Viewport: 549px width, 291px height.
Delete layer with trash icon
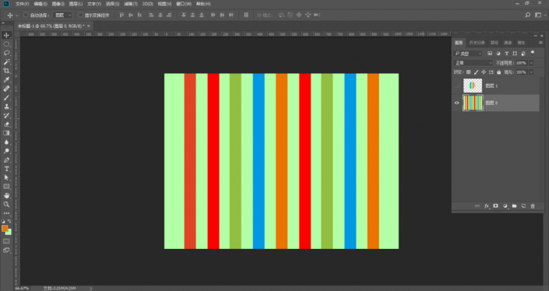(x=533, y=206)
